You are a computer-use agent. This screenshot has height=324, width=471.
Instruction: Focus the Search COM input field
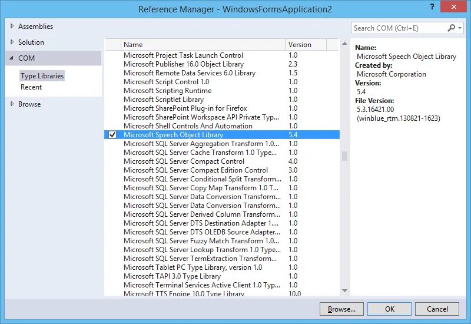pyautogui.click(x=399, y=28)
